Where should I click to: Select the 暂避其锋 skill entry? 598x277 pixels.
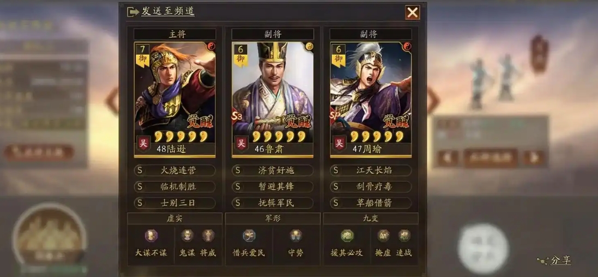coord(273,187)
